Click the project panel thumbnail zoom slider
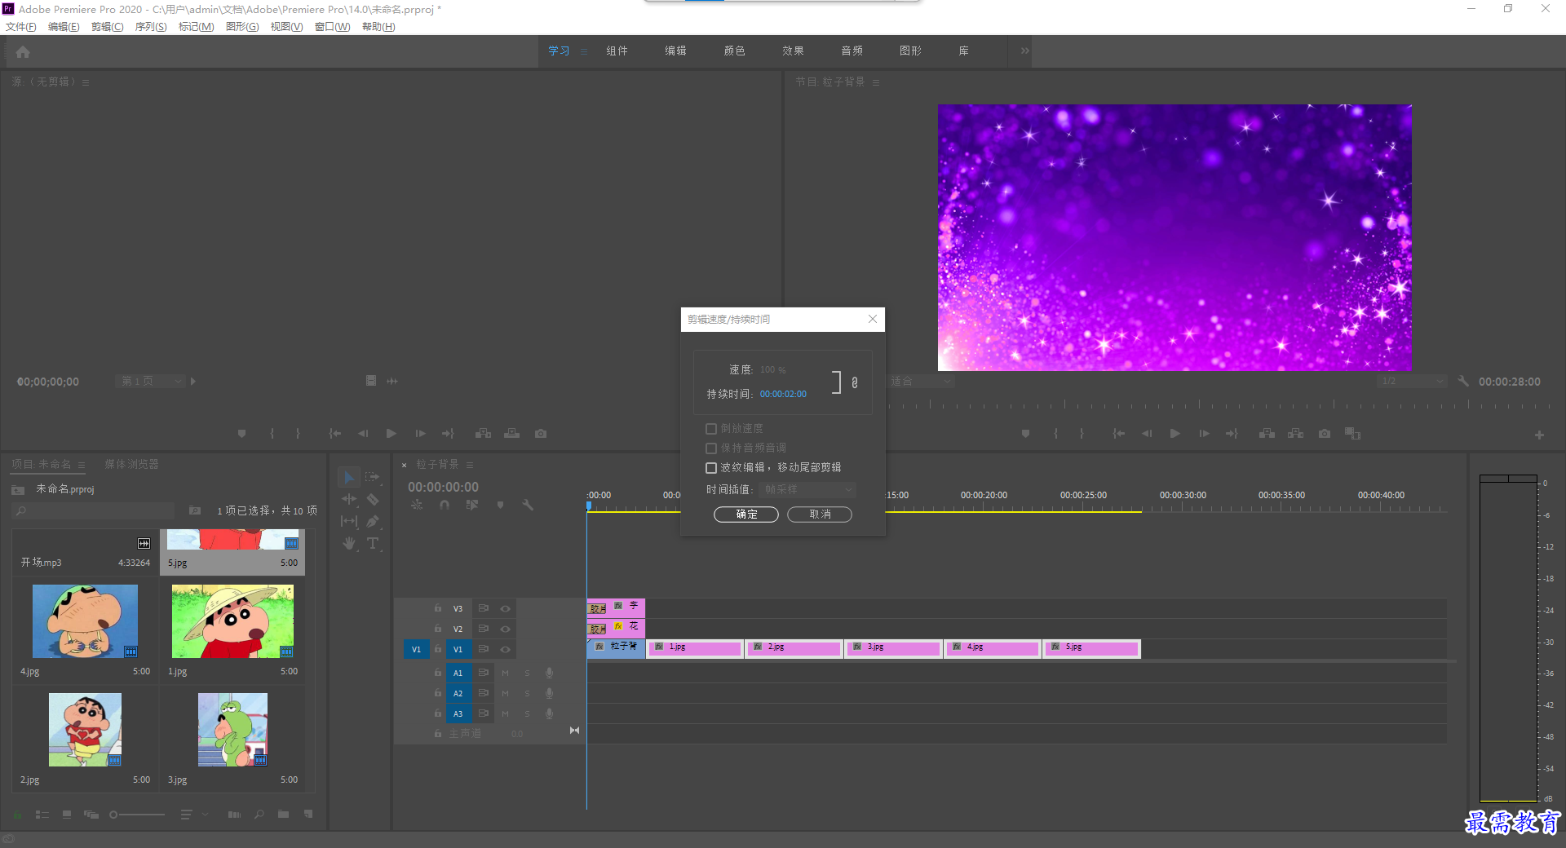This screenshot has width=1566, height=848. tap(137, 814)
